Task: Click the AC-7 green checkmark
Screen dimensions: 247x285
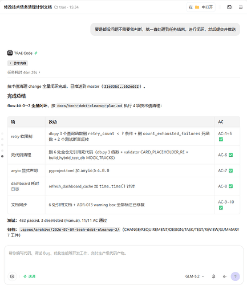Action: tap(230, 170)
